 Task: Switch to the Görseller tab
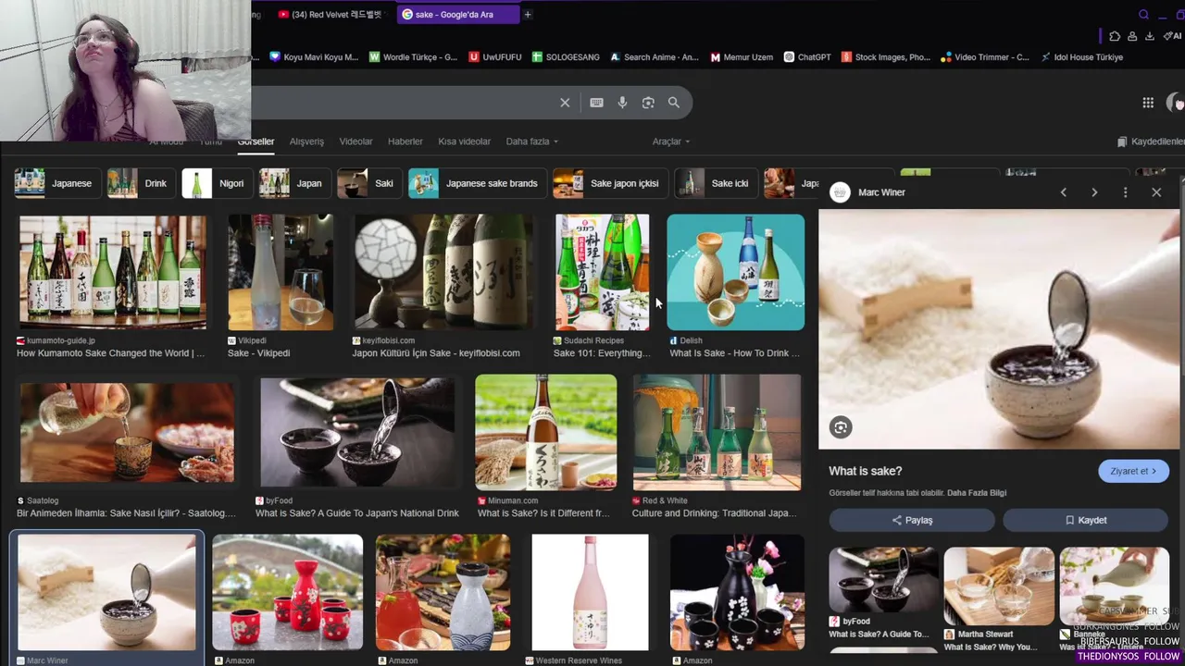coord(256,142)
